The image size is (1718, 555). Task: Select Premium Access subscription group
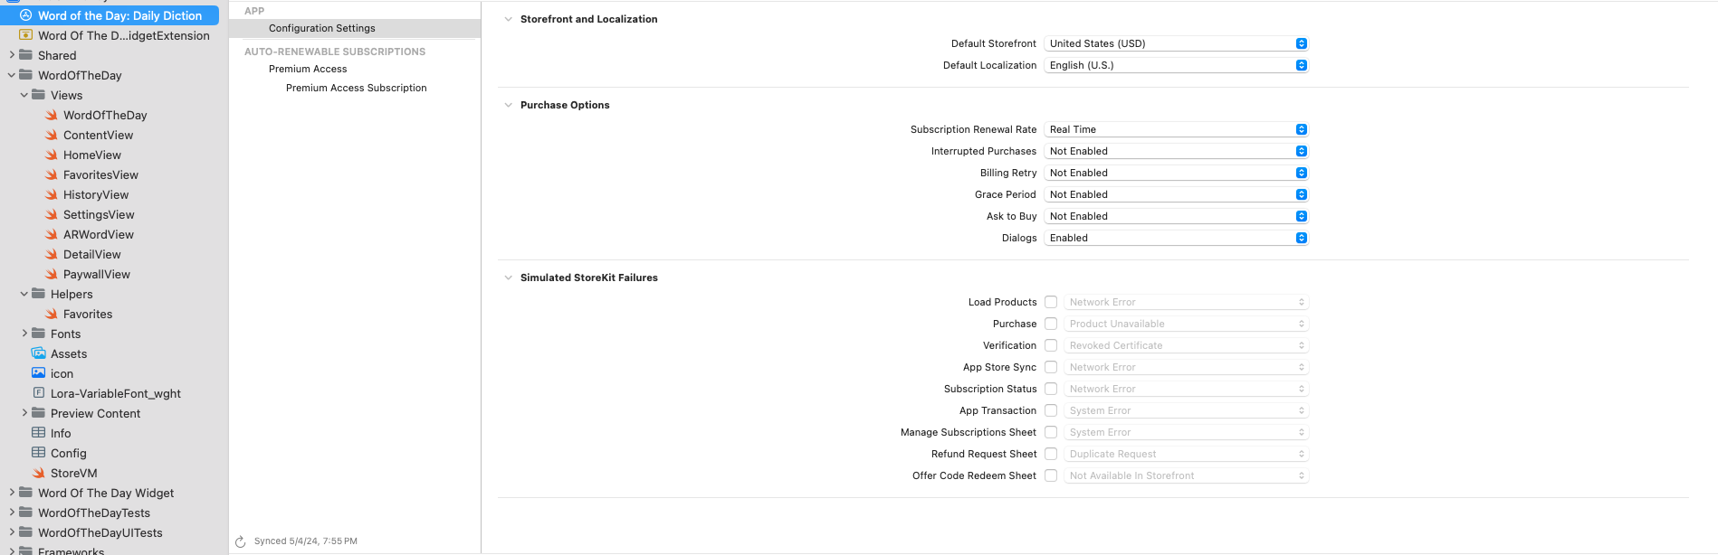pos(308,70)
